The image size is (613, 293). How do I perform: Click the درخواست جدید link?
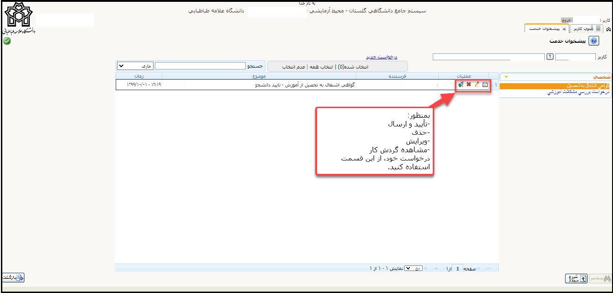tap(382, 57)
